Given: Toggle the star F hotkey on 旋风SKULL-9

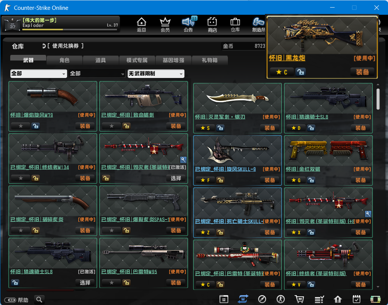Looking at the screenshot, I should coord(206,180).
